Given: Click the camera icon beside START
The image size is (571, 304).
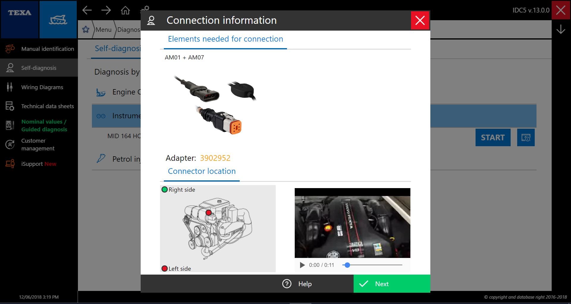Looking at the screenshot, I should pos(526,137).
